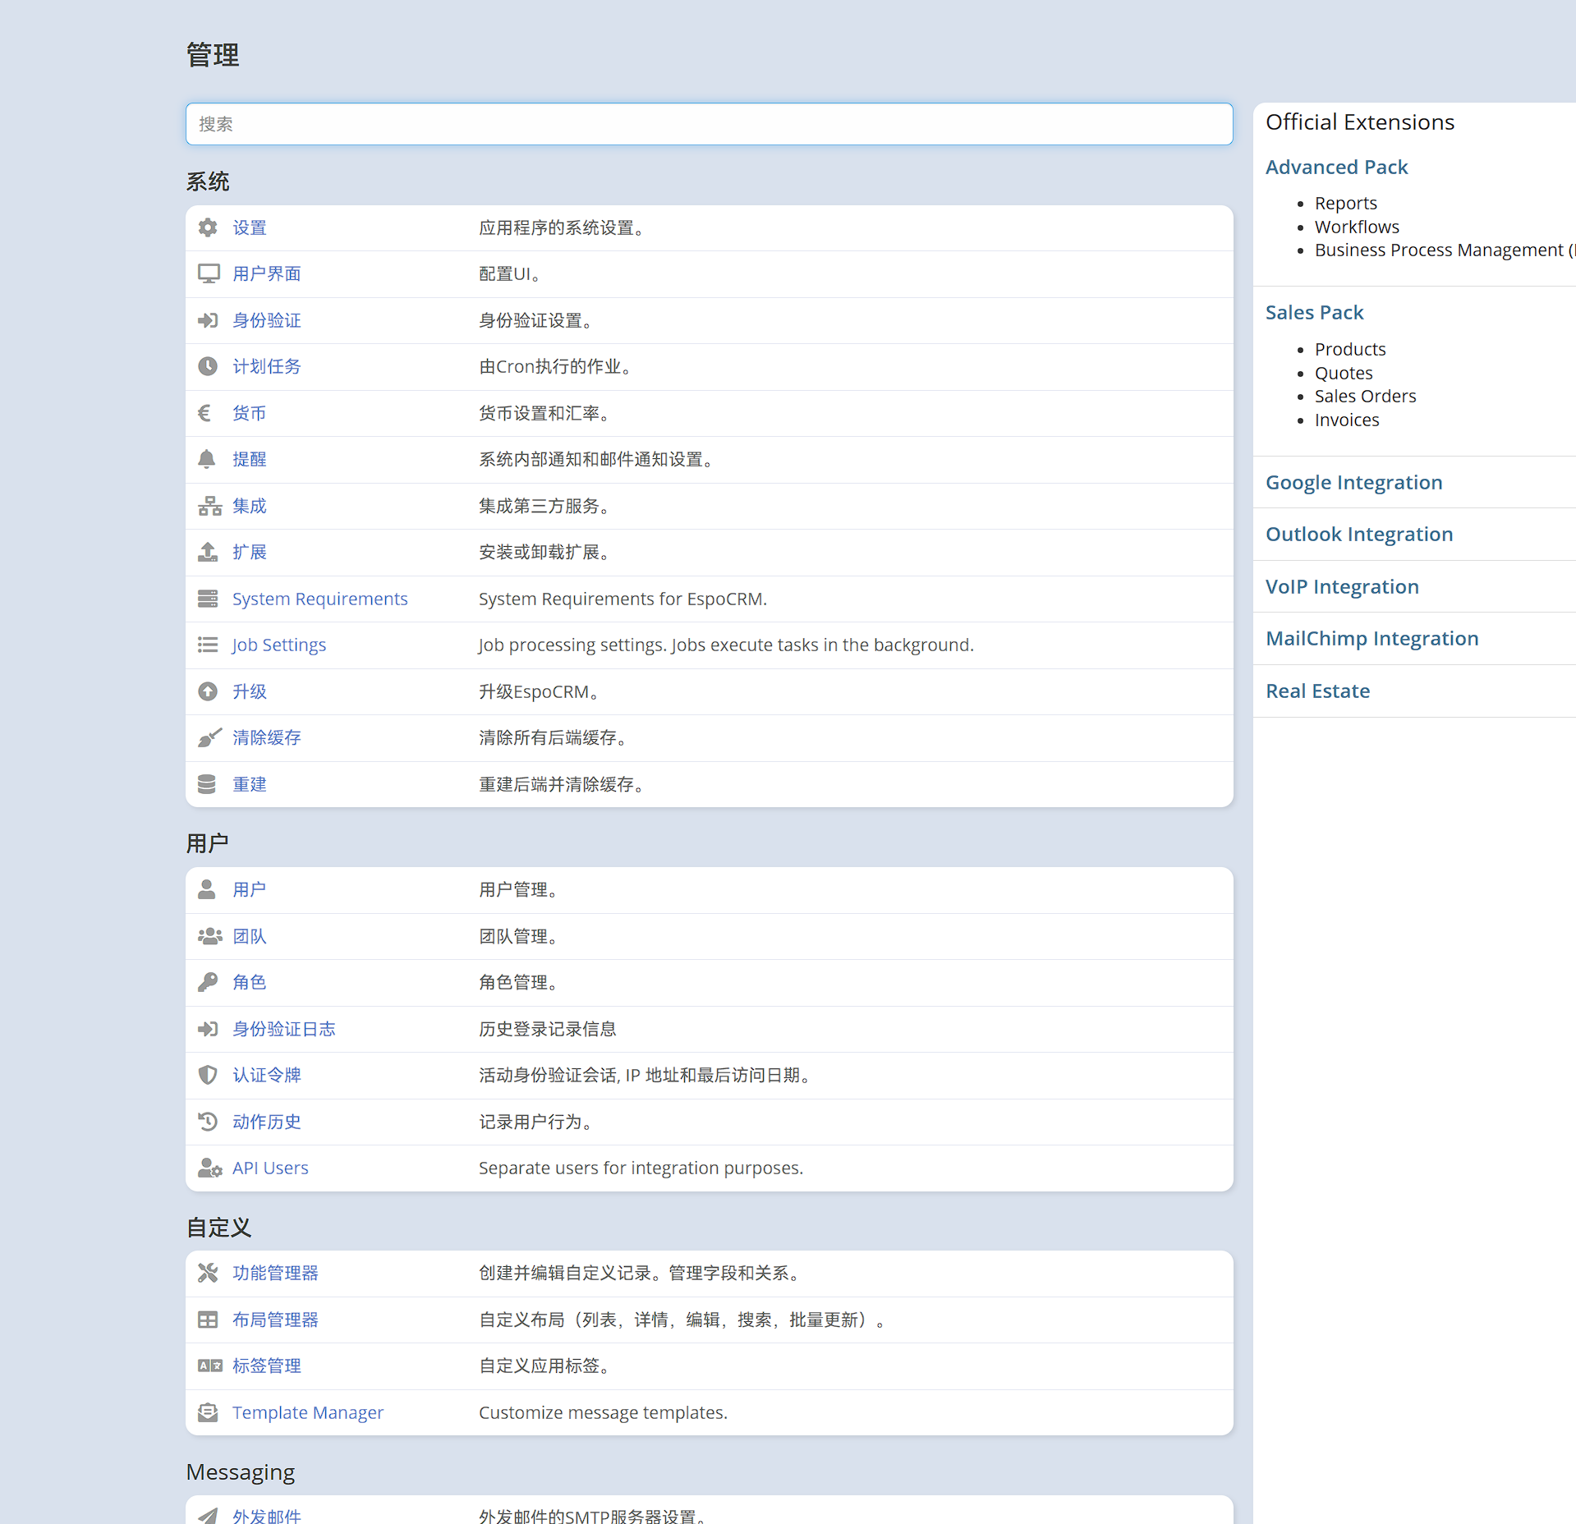Image resolution: width=1576 pixels, height=1524 pixels.
Task: Click the sign-in icon beside 身份验证日志
Action: [x=208, y=1029]
